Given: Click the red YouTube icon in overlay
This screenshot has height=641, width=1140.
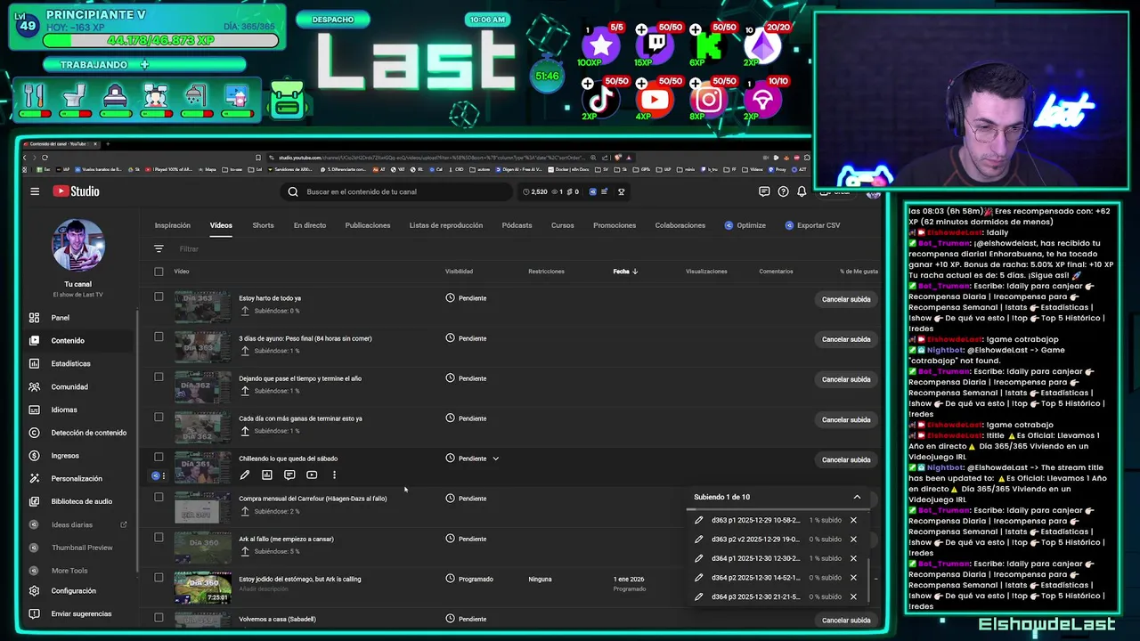Looking at the screenshot, I should point(655,100).
